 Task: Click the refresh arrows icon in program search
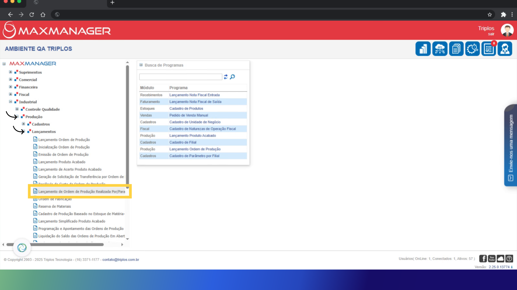click(x=226, y=77)
